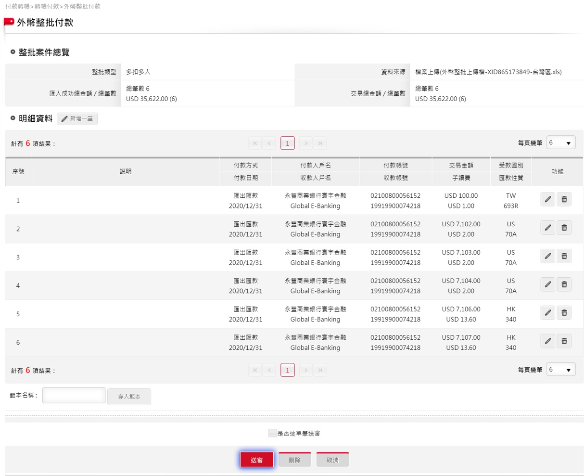Delete row 2 using the trash icon
584x476 pixels.
pos(564,228)
